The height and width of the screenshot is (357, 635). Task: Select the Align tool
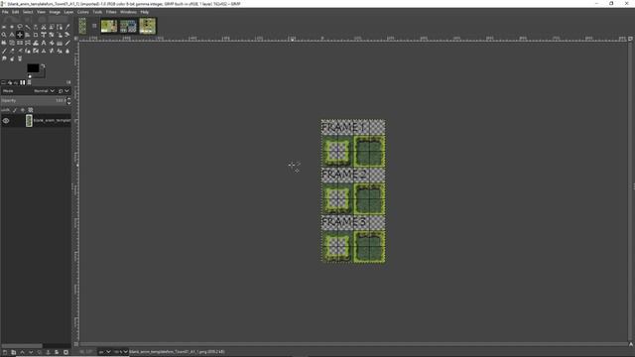(28, 35)
